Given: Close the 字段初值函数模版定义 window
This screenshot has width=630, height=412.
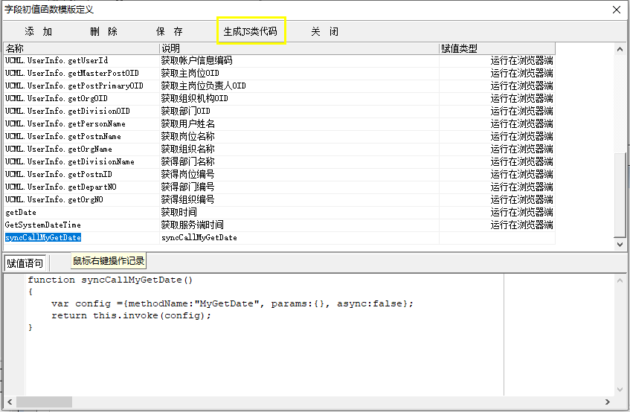Looking at the screenshot, I should point(616,10).
